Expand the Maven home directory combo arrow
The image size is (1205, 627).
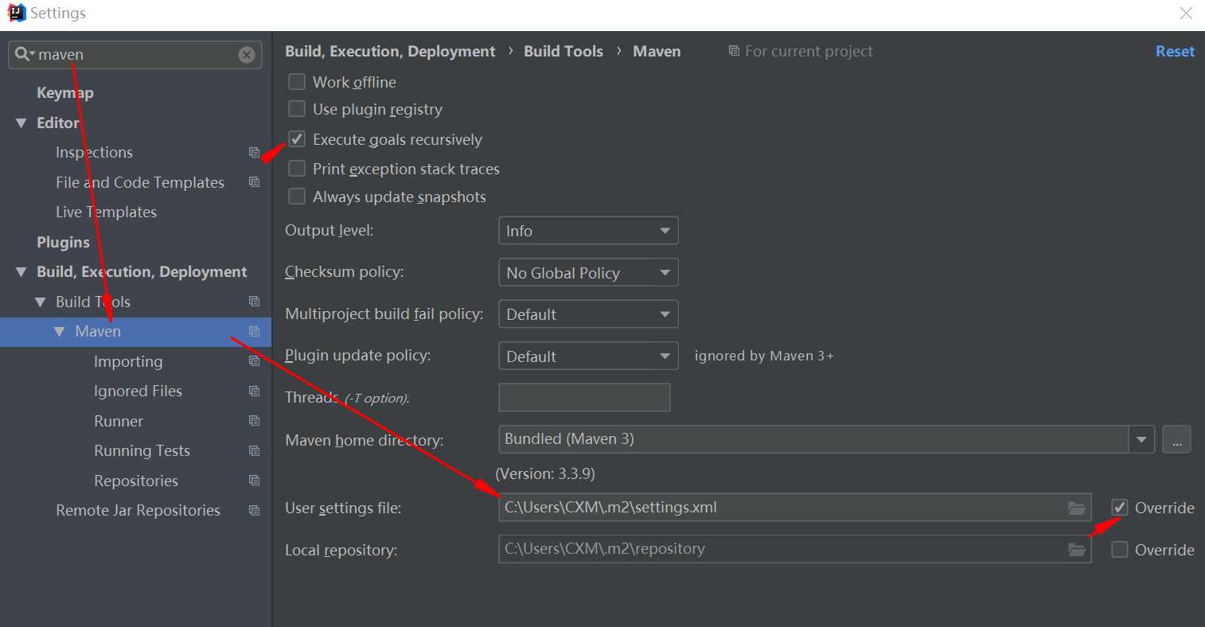(x=1141, y=439)
